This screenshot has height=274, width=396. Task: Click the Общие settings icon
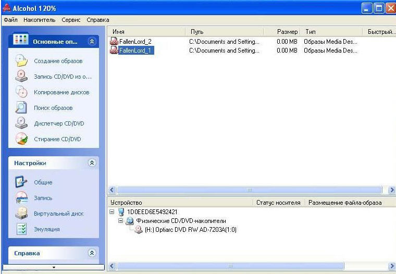click(21, 182)
